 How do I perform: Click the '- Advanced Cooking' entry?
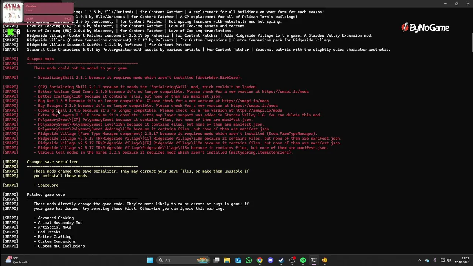(x=54, y=218)
